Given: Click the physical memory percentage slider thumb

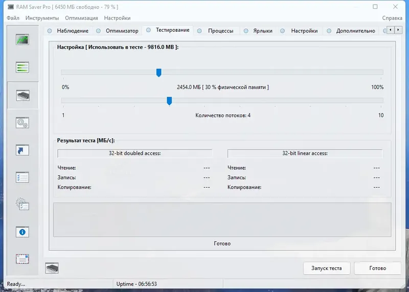Looking at the screenshot, I should pos(158,73).
